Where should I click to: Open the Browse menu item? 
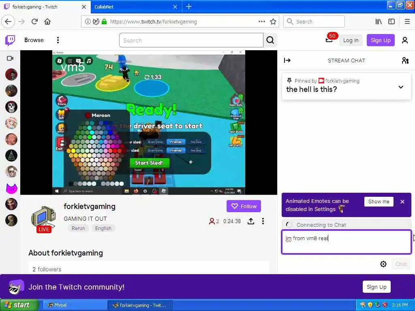point(34,40)
